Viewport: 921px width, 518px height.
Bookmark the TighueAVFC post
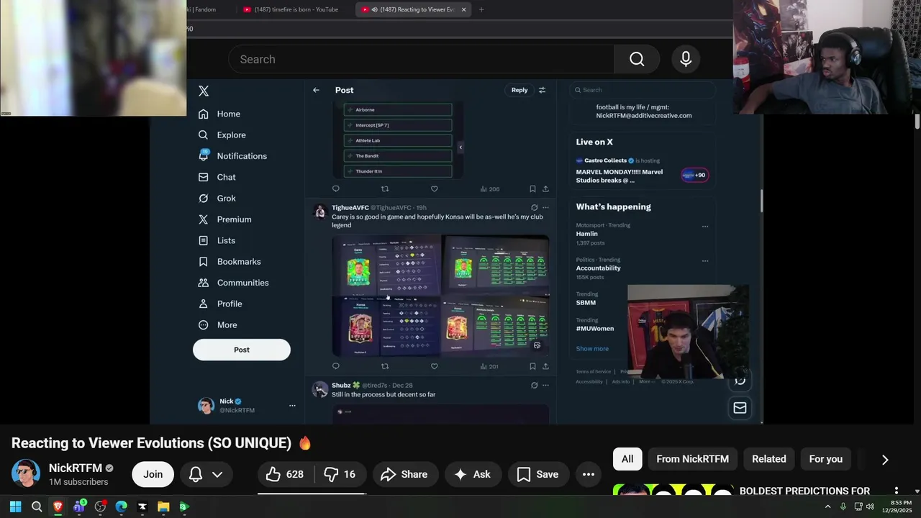(x=532, y=366)
